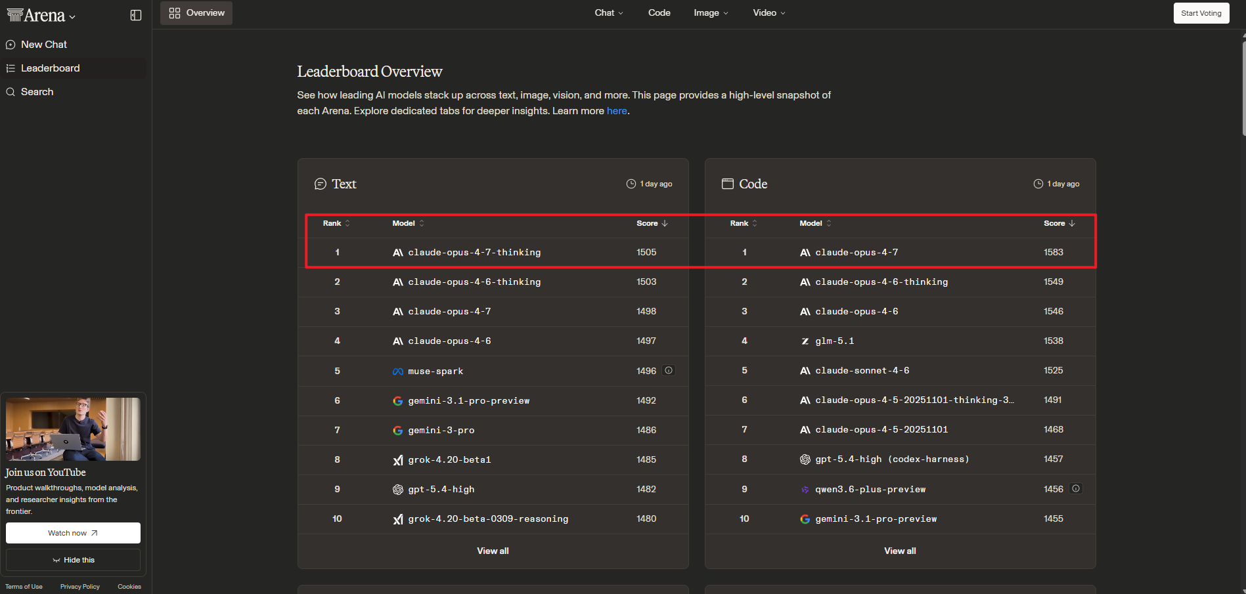Select the Overview tab
Viewport: 1246px width, 594px height.
click(x=196, y=13)
